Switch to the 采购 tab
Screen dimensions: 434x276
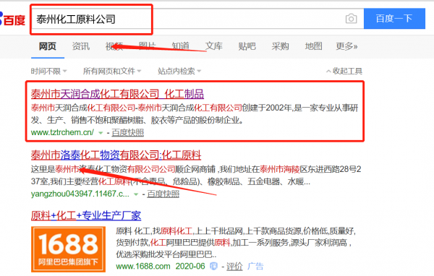[280, 46]
